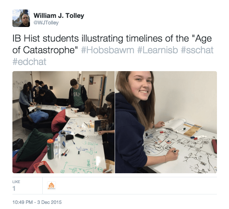The height and width of the screenshot is (209, 229).
Task: Enlarge the left classroom photo
Action: click(64, 122)
